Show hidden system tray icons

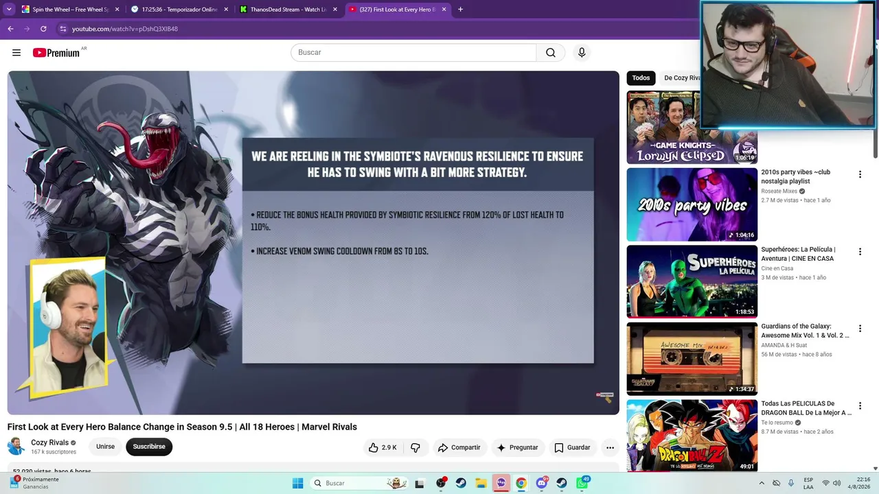coord(763,483)
